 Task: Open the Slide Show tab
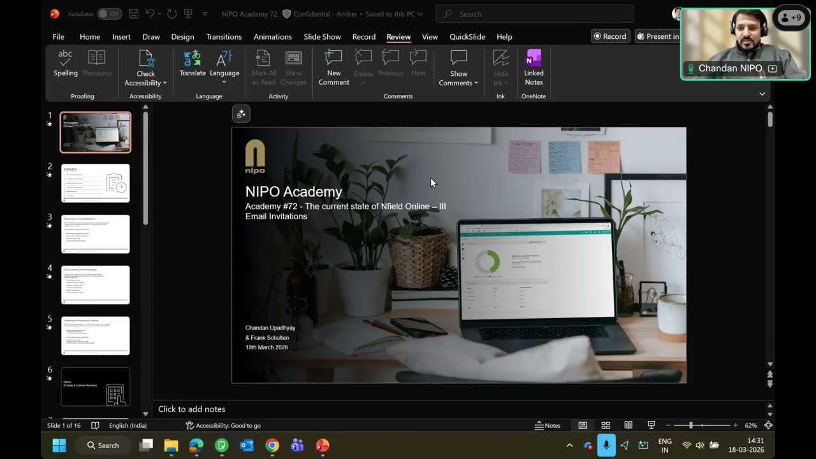[322, 37]
